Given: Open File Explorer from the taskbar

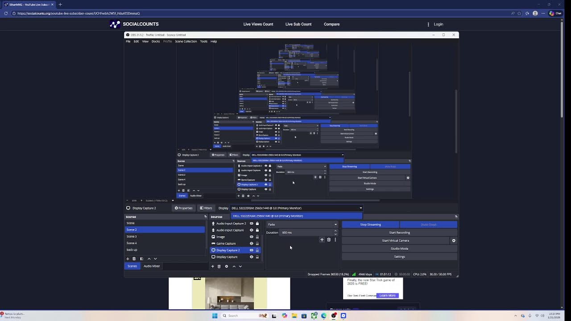Looking at the screenshot, I should click(294, 316).
